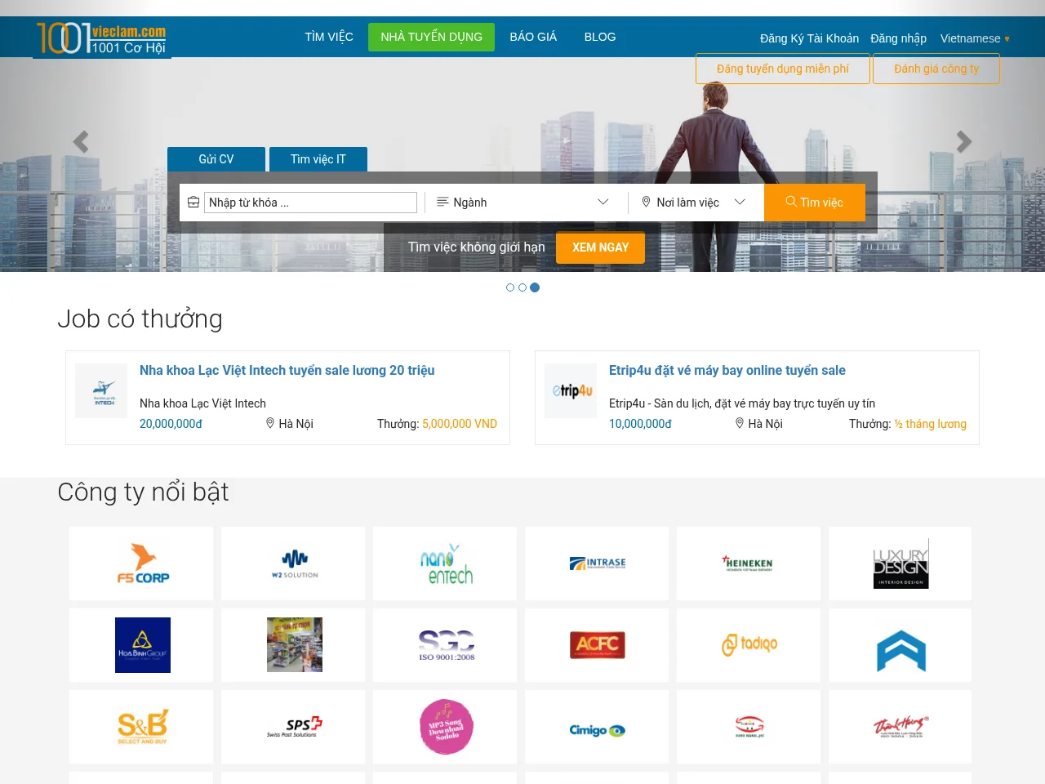Open the Hoa Binh Group company logo
This screenshot has width=1045, height=784.
coord(141,645)
